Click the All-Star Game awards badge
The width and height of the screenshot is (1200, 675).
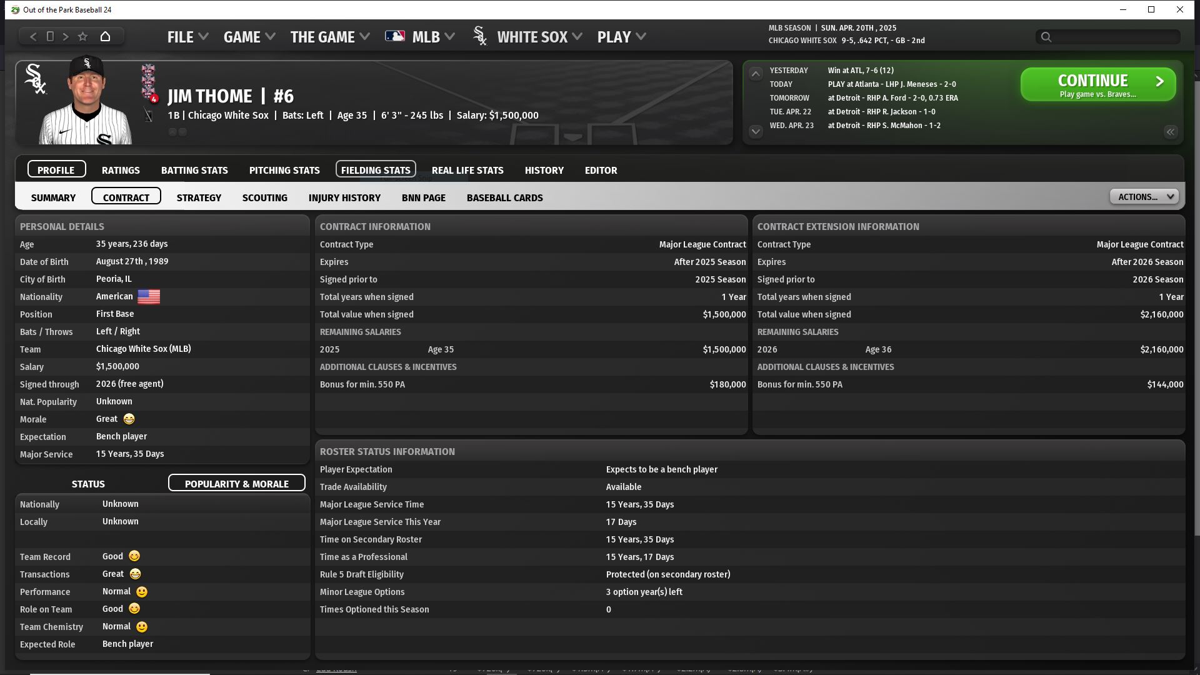tap(149, 82)
